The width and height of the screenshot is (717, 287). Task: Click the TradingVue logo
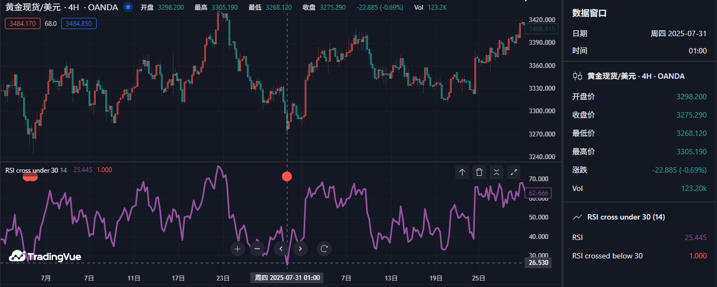tap(45, 256)
